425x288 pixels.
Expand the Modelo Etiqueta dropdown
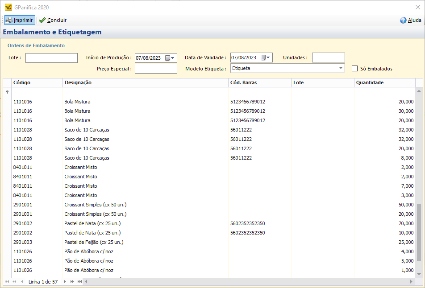[x=341, y=68]
